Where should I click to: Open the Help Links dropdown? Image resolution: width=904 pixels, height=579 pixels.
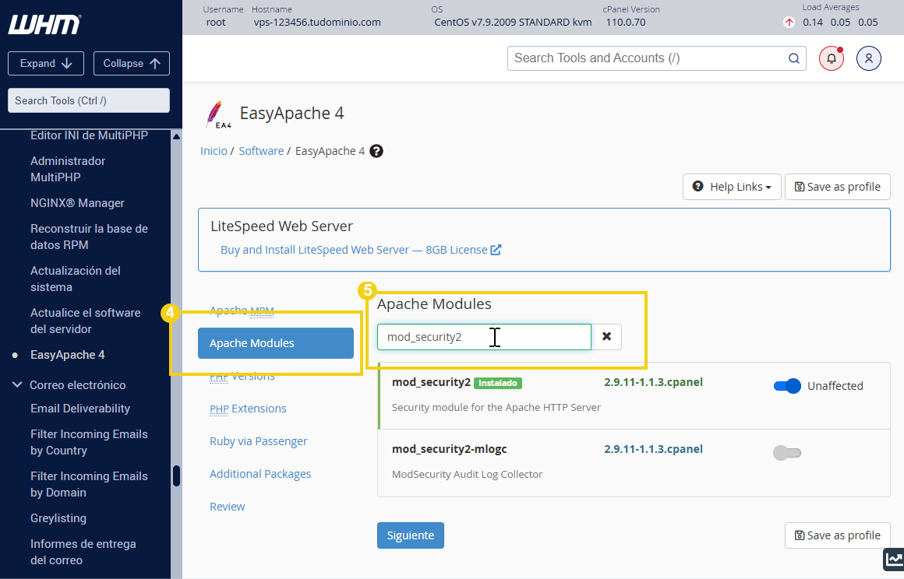click(x=732, y=187)
